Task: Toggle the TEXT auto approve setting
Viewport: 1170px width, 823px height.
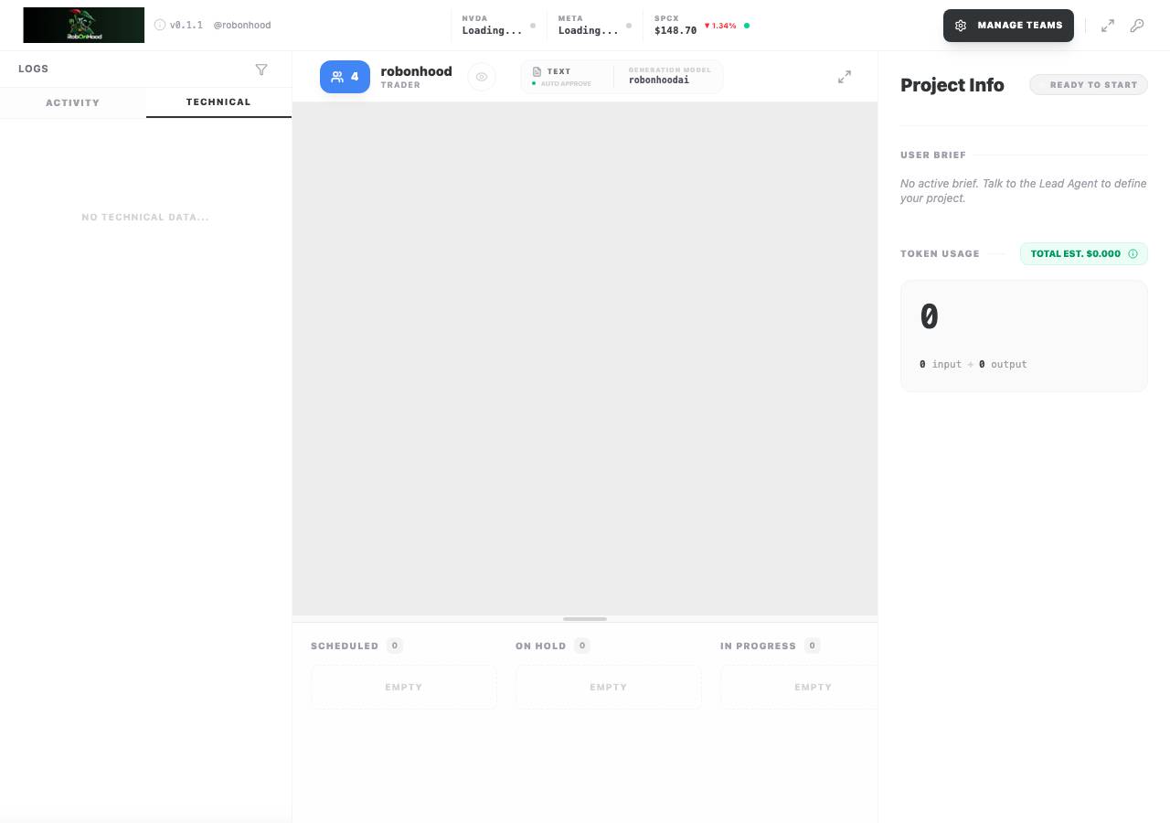Action: click(x=562, y=77)
